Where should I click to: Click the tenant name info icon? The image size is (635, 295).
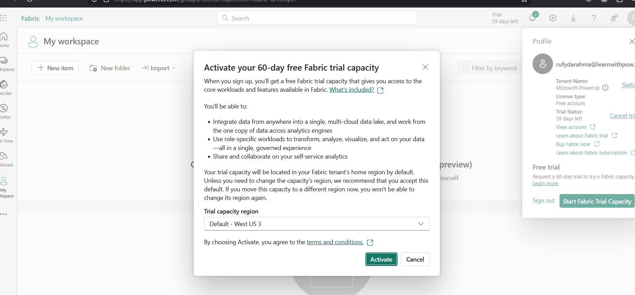[605, 88]
